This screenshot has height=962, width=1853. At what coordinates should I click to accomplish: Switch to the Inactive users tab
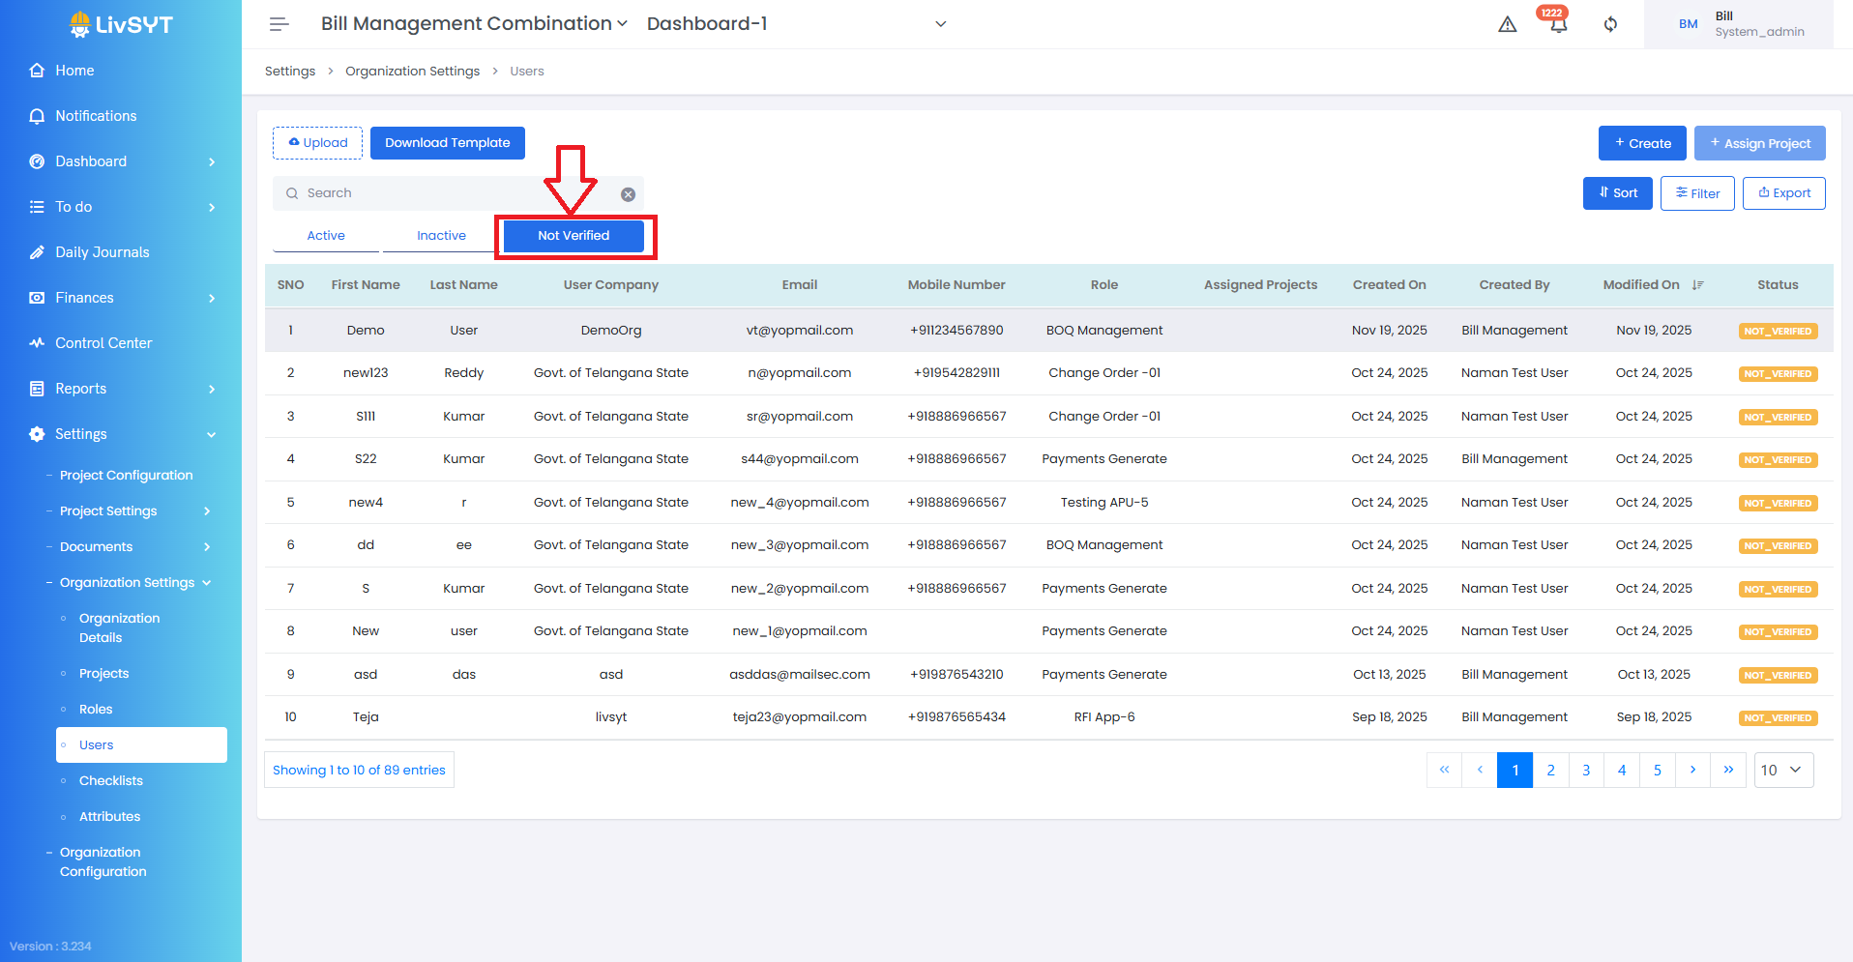point(441,236)
